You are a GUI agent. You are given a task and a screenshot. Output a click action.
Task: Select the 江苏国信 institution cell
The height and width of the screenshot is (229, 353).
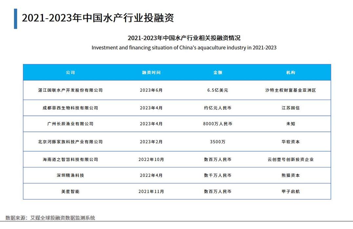[291, 108]
